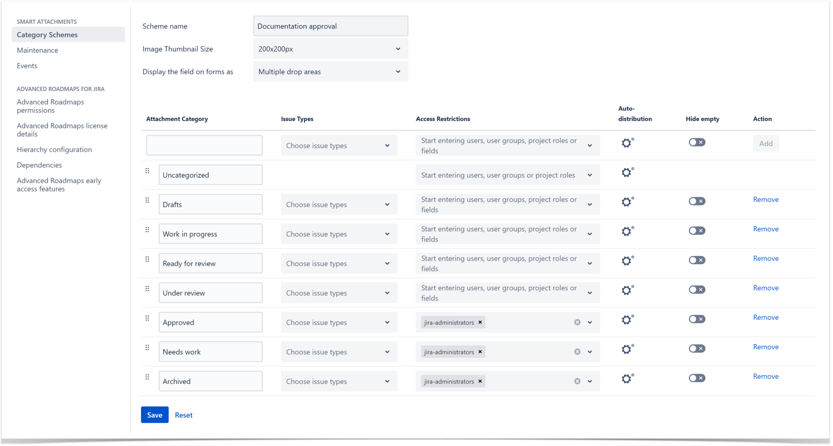Viewport: 833px width, 446px height.
Task: Toggle Hide empty for Ready for review
Action: [x=697, y=260]
